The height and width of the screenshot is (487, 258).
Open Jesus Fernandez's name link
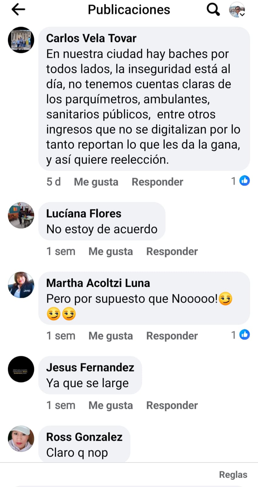coord(90,367)
